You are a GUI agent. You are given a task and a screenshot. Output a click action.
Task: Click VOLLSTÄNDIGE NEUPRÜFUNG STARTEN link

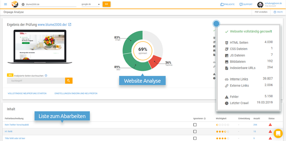tap(27, 93)
